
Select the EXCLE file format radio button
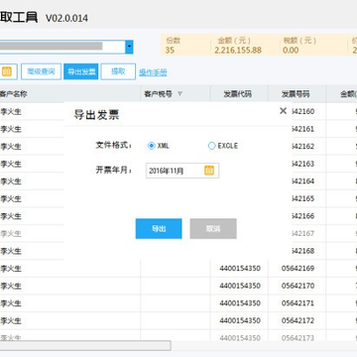tap(211, 146)
